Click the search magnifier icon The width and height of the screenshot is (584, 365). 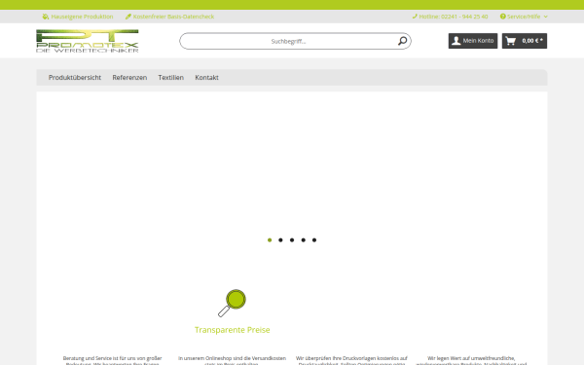pos(402,41)
